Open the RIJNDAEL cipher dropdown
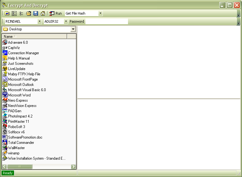The height and width of the screenshot is (177, 242). pos(39,21)
